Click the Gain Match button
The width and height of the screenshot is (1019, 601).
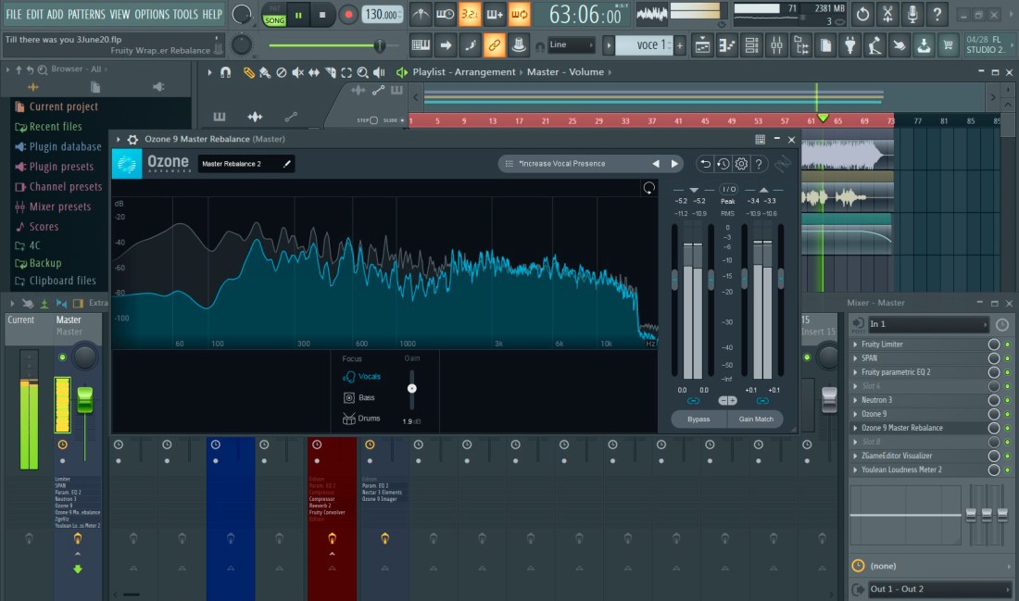(x=756, y=419)
